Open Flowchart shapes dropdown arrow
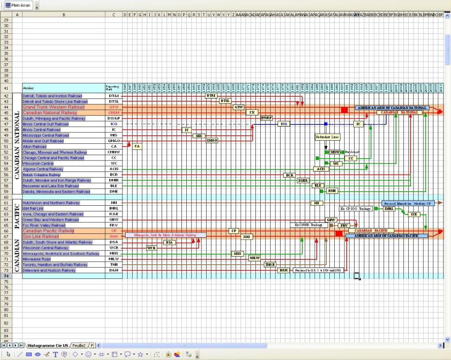The width and height of the screenshot is (451, 360). (121, 354)
